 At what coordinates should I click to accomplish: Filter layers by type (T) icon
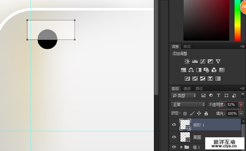pos(219,95)
